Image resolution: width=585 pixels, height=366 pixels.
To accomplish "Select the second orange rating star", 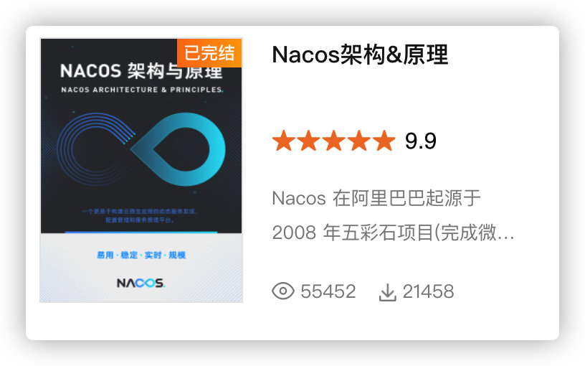I will 309,141.
